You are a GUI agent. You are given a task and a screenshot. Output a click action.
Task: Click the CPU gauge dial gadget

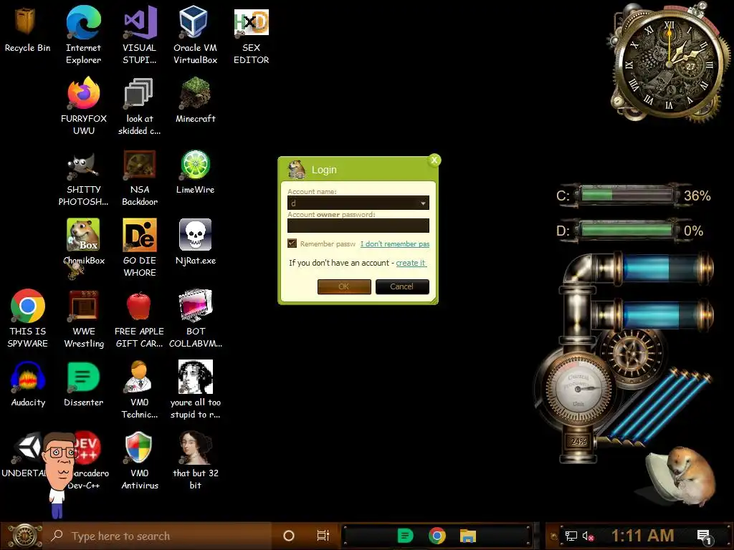(578, 388)
